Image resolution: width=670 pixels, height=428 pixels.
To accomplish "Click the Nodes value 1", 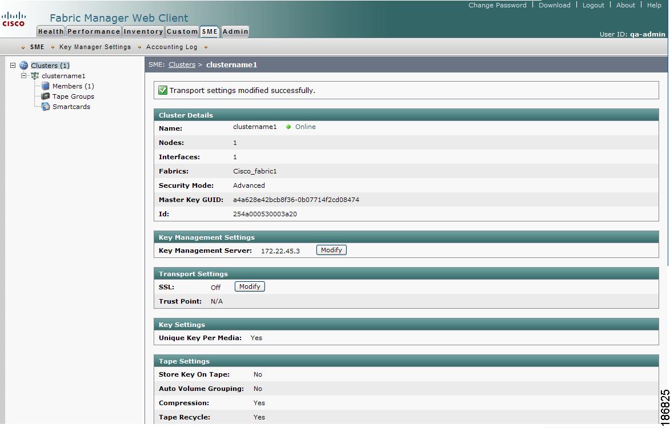I will (235, 143).
